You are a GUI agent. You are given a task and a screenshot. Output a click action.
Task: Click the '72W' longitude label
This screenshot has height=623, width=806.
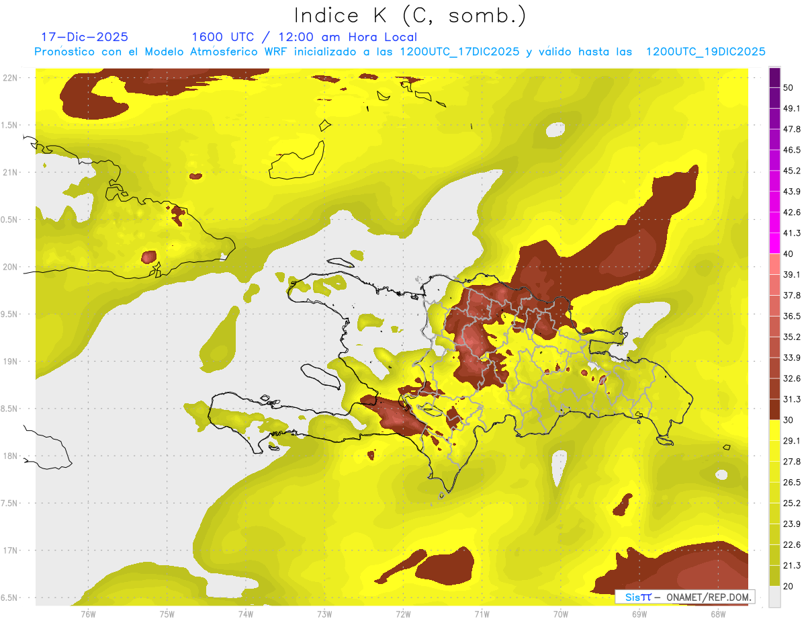pyautogui.click(x=403, y=615)
